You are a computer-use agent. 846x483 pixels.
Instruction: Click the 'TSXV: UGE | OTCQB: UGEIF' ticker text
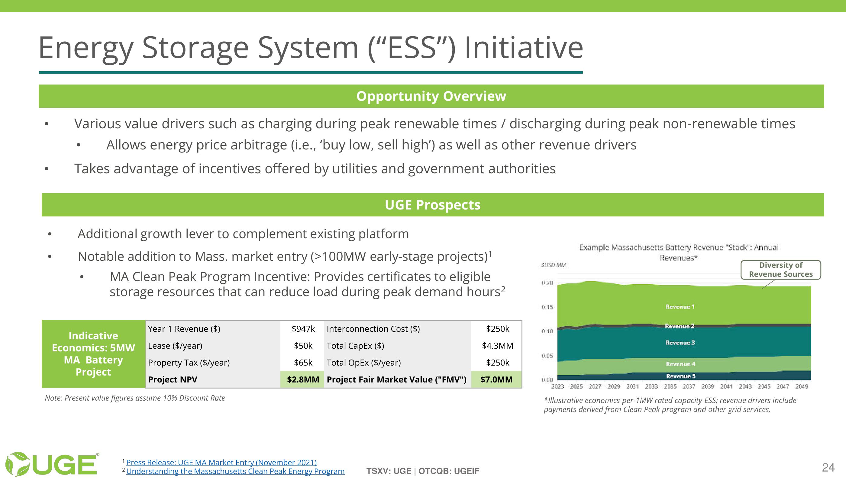coord(423,472)
